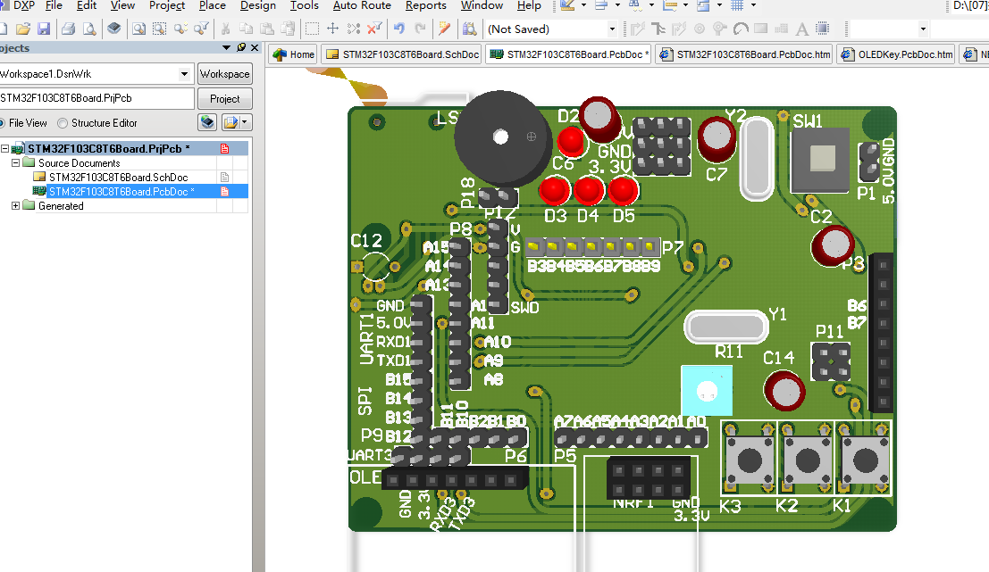
Task: Click the Undo arrow icon
Action: (399, 29)
